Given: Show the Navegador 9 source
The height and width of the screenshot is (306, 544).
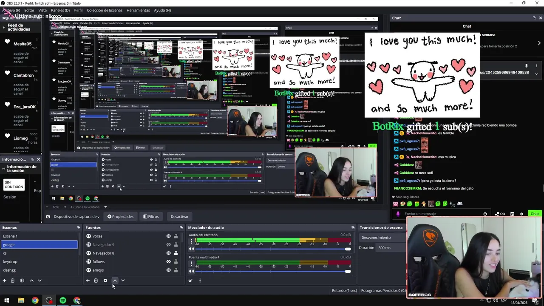Looking at the screenshot, I should (168, 244).
